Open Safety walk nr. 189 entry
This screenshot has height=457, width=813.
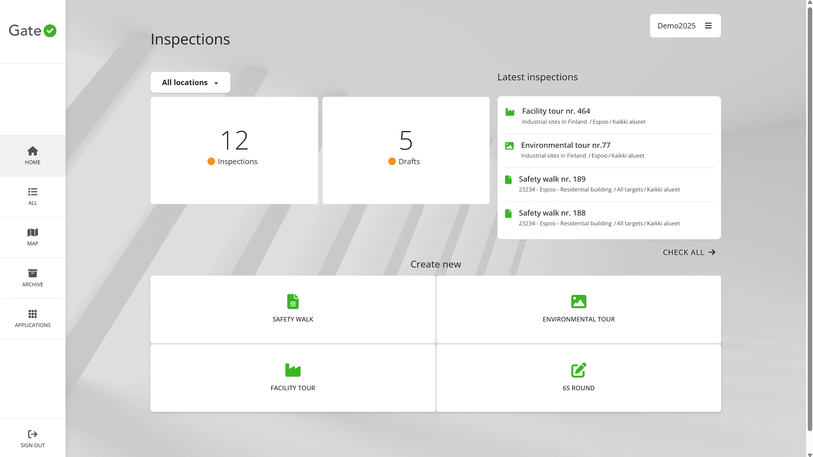(552, 179)
